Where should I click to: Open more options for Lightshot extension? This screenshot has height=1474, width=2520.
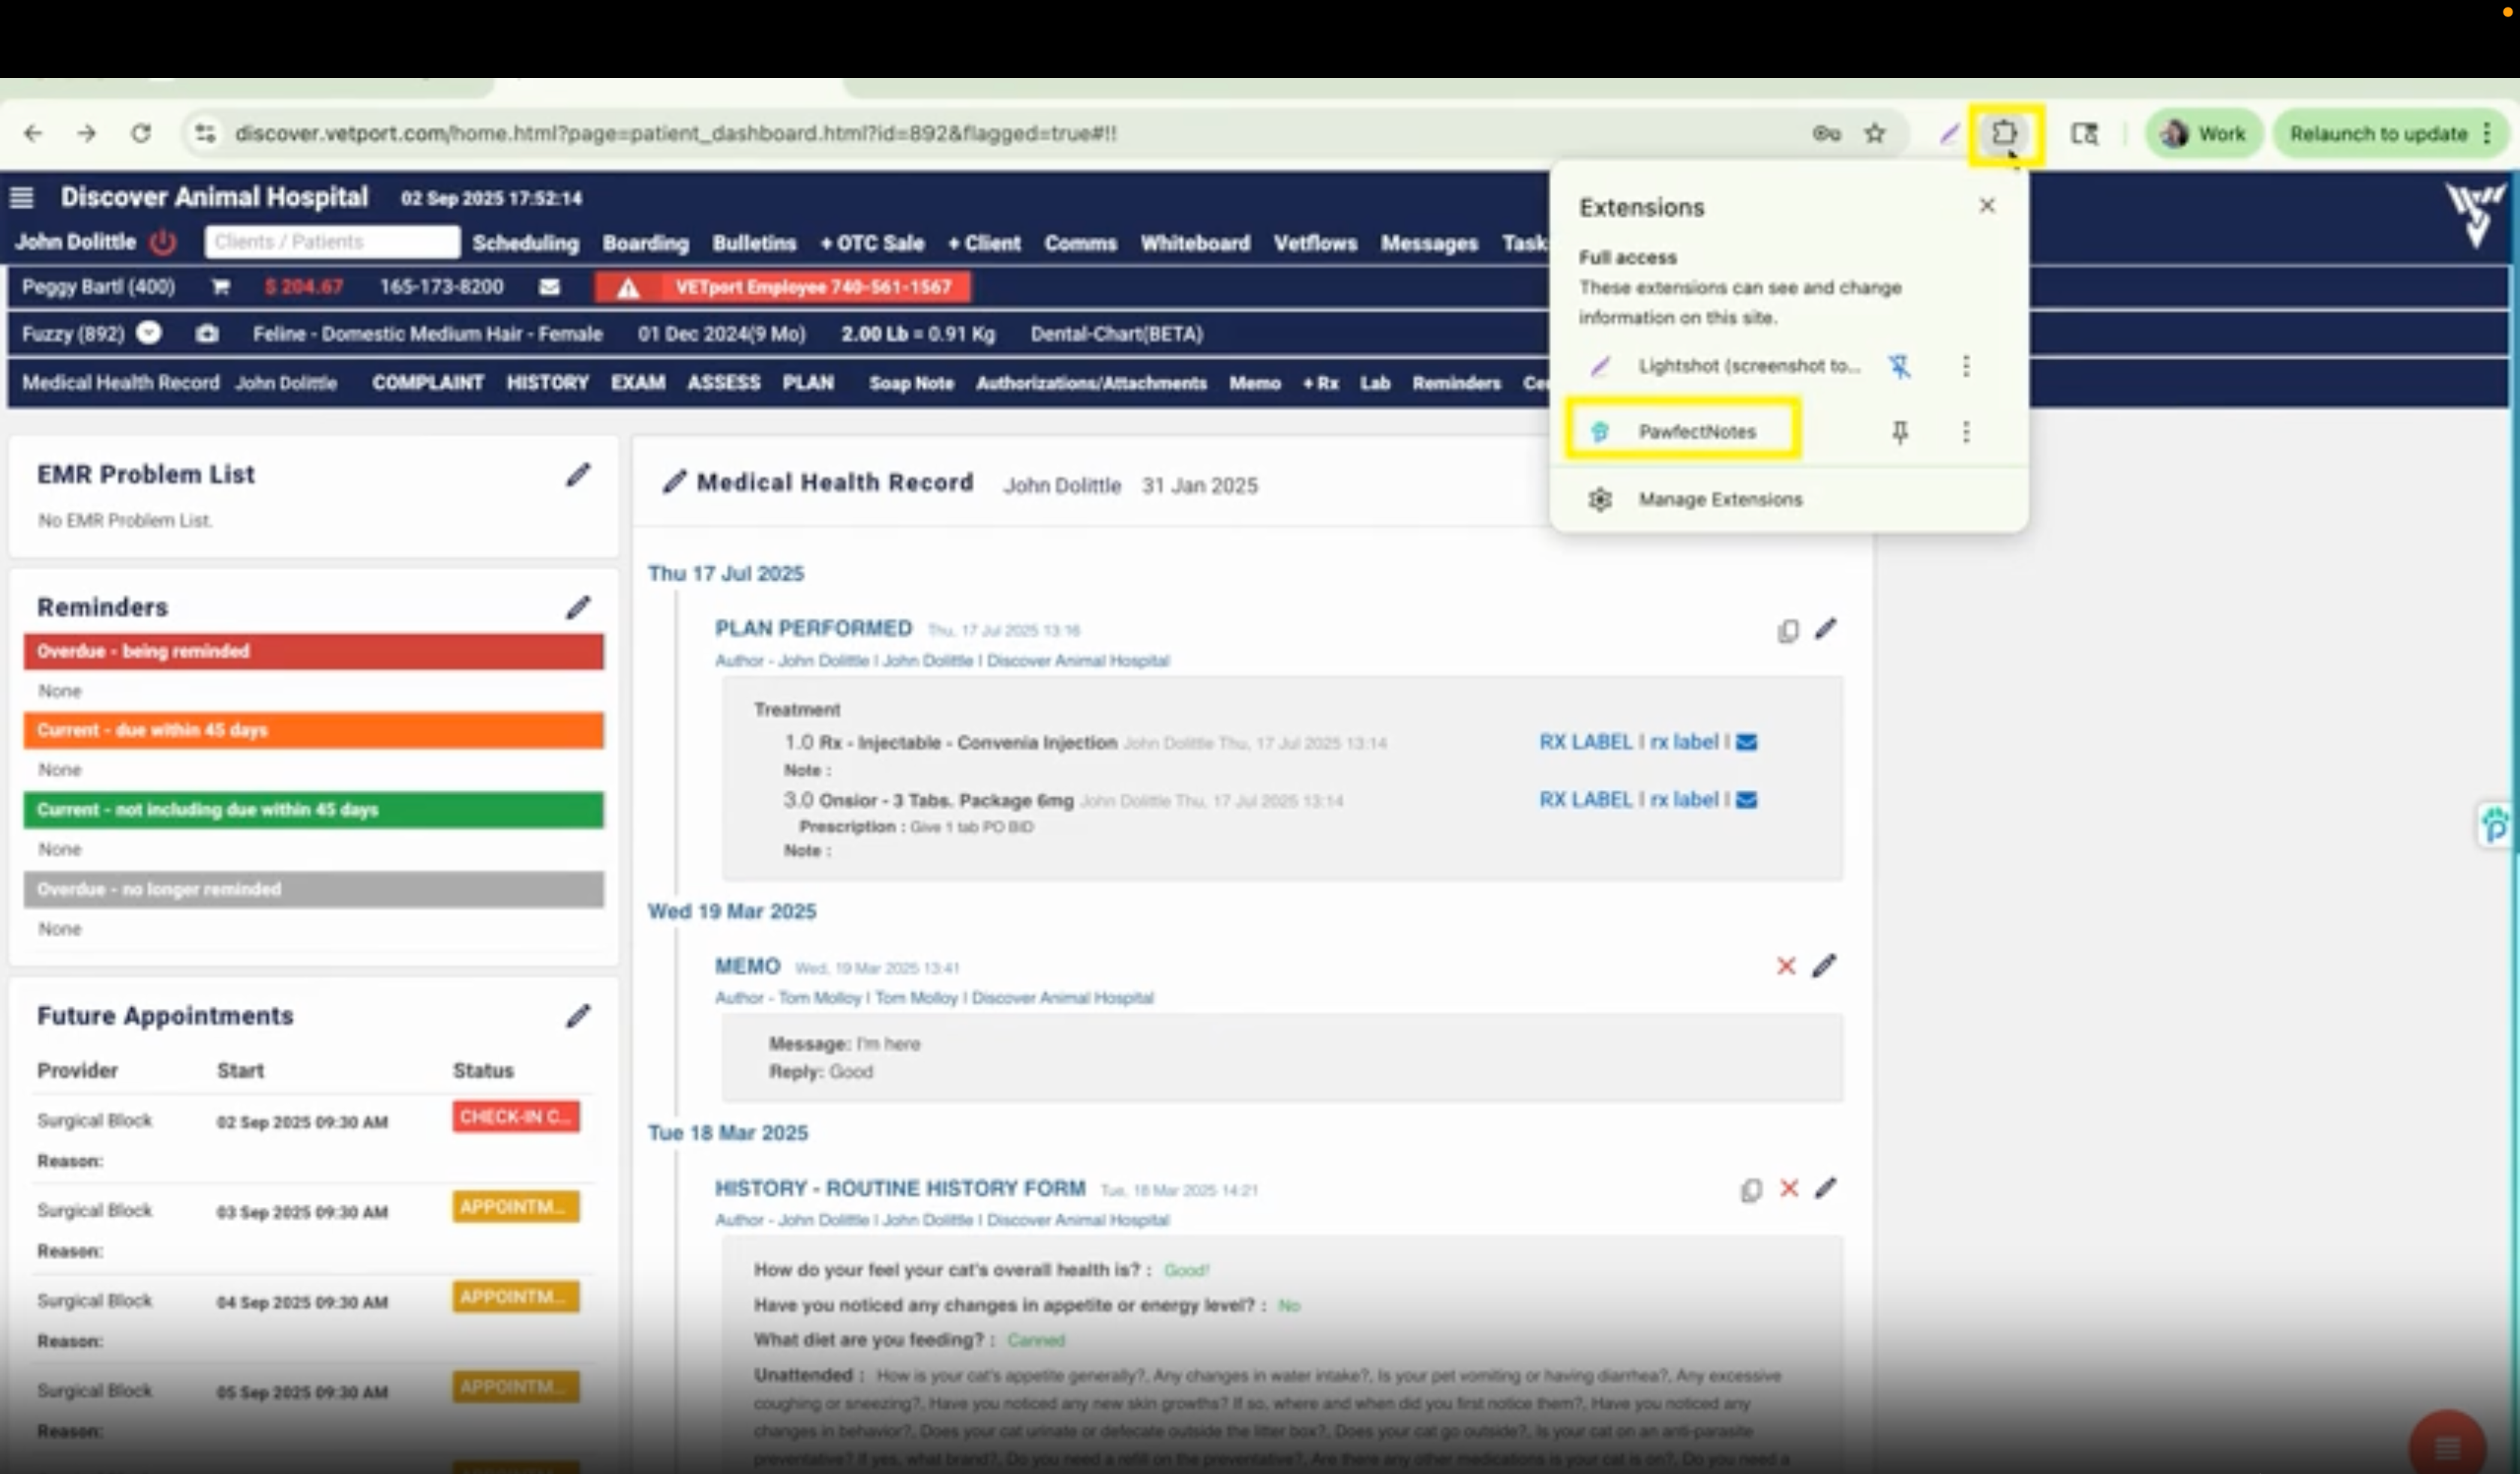click(1966, 366)
